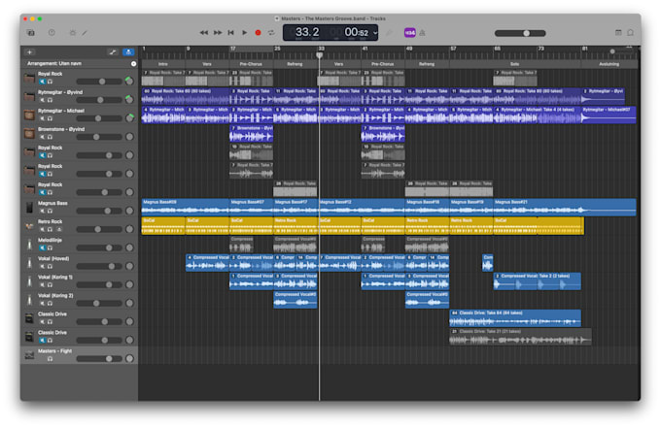Viewport: 661px width, 428px height.
Task: Open the Tuner next to the LCD
Action: [x=390, y=33]
